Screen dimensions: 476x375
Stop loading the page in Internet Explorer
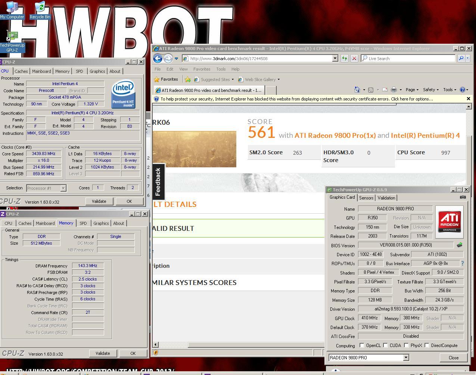(x=354, y=58)
